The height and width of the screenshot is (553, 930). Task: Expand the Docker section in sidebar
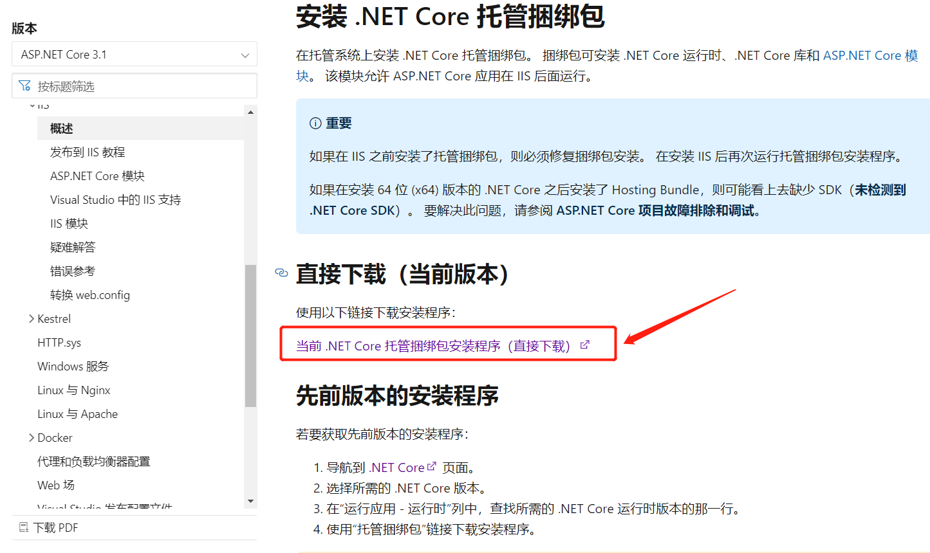coord(32,437)
